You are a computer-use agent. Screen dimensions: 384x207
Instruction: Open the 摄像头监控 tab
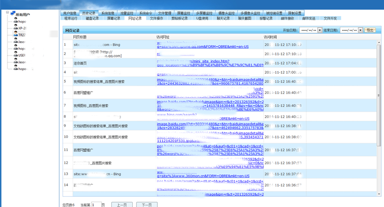[x=226, y=13]
